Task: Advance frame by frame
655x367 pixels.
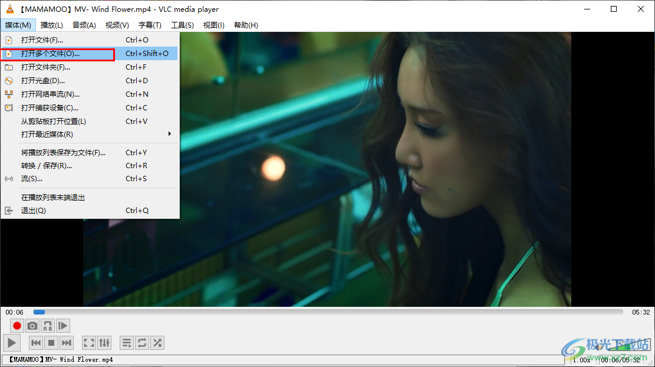Action: pos(63,326)
